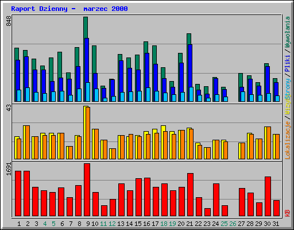This screenshot has height=230, width=294.
Task: Click day label 31 on the axis
Action: [276, 224]
